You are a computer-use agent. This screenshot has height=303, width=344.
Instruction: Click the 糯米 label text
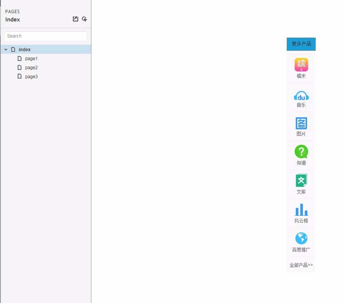click(x=301, y=76)
